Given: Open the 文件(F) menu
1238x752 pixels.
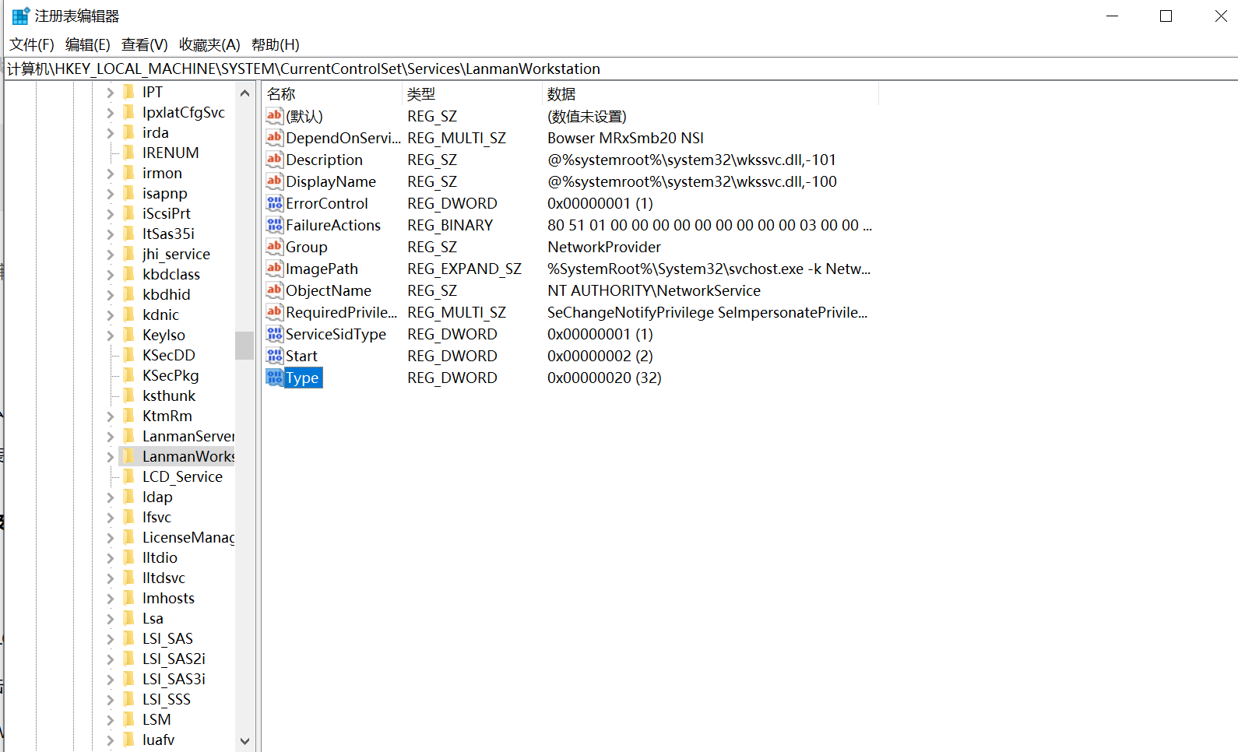Looking at the screenshot, I should tap(32, 45).
